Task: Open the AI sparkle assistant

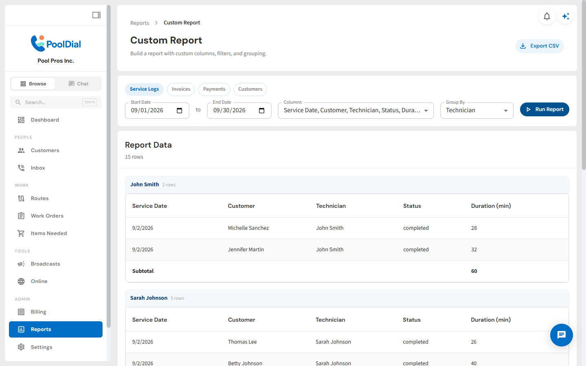Action: tap(566, 16)
